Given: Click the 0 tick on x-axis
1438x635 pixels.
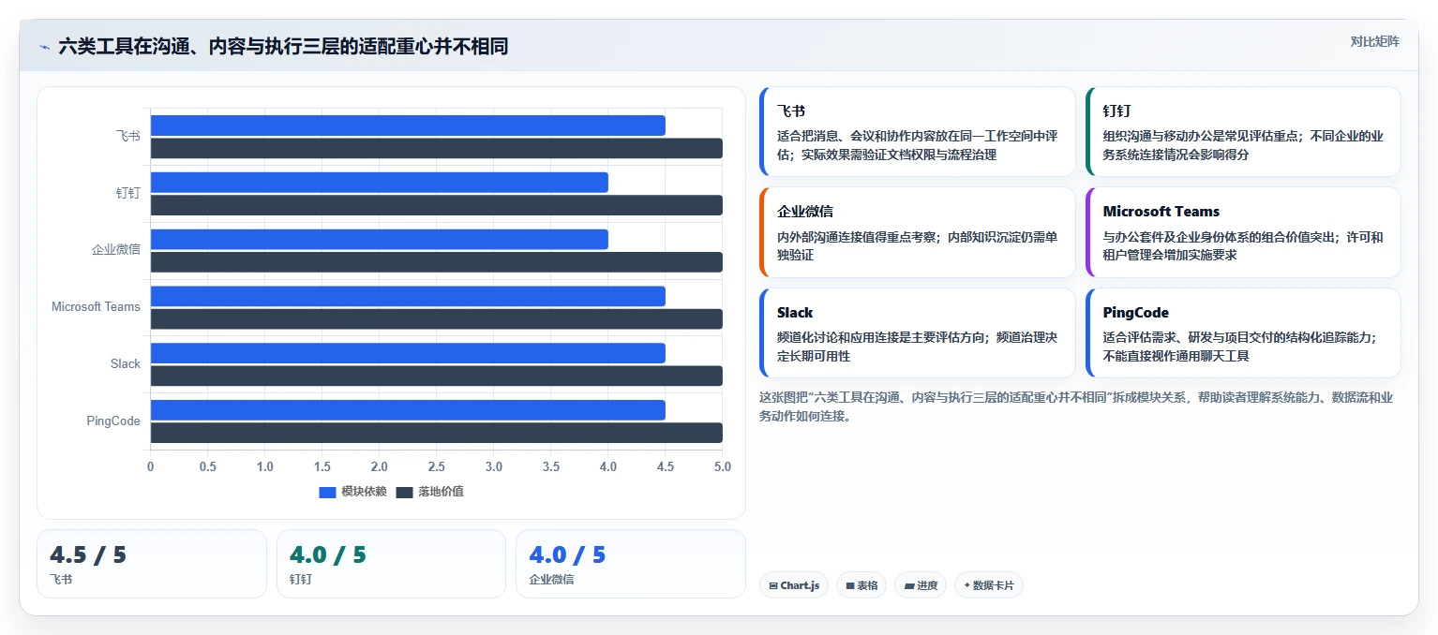Looking at the screenshot, I should coord(150,466).
